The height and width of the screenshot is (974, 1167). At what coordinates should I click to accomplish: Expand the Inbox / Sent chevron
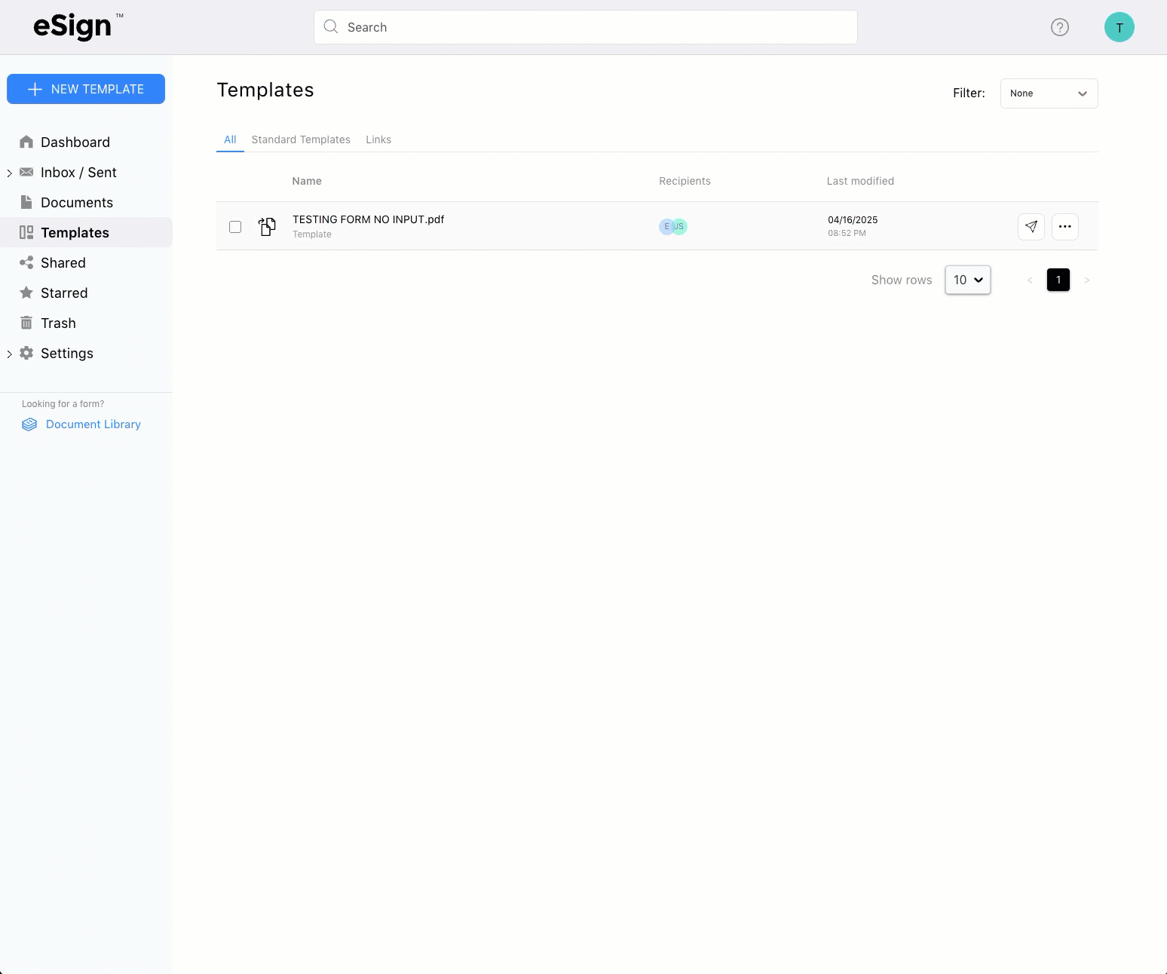tap(9, 173)
